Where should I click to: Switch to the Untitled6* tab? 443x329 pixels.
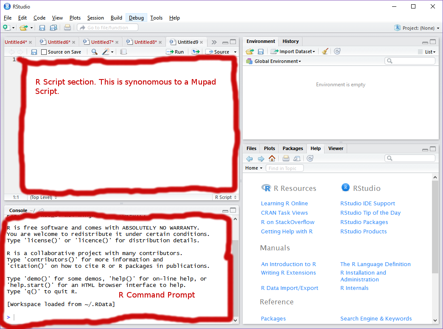59,42
